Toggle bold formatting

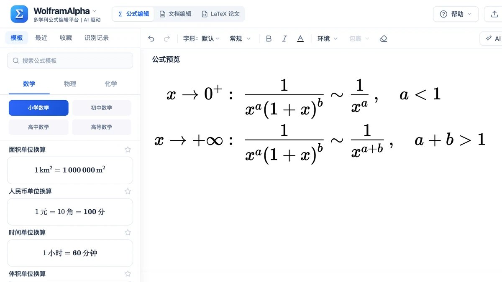pos(269,38)
